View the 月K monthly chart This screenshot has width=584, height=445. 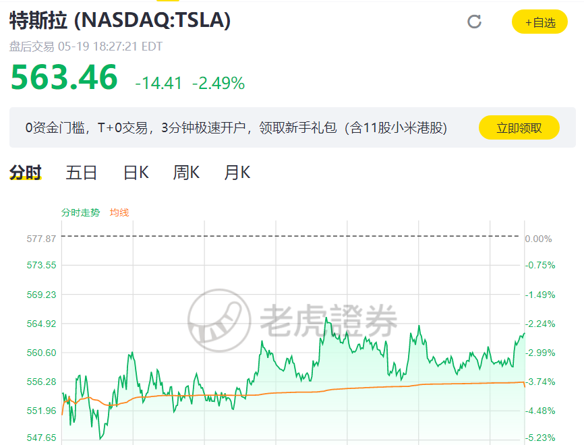click(236, 172)
